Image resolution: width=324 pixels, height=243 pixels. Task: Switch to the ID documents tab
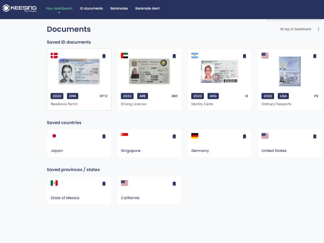[91, 9]
